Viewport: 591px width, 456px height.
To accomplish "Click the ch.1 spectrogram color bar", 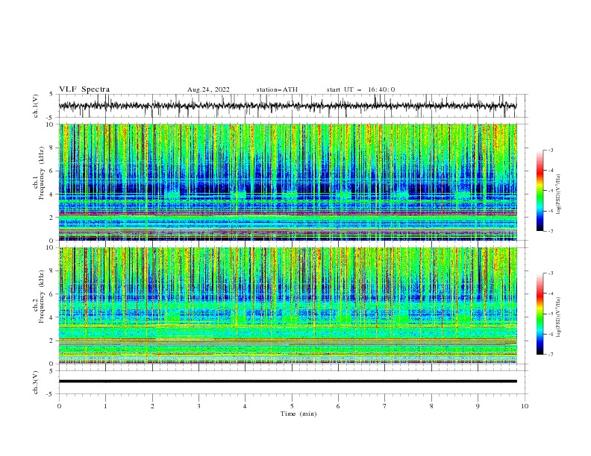I will 540,191.
